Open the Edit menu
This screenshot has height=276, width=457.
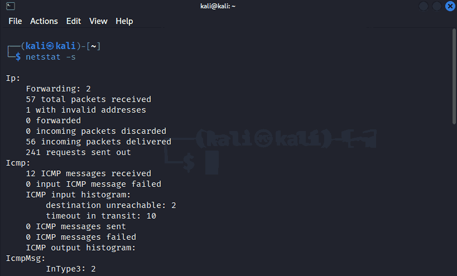(x=74, y=21)
